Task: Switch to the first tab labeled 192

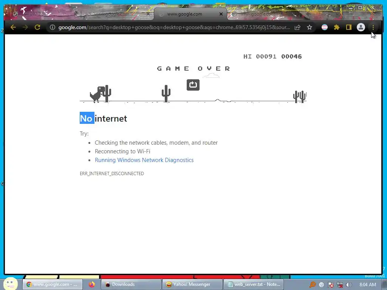Action: click(45, 14)
